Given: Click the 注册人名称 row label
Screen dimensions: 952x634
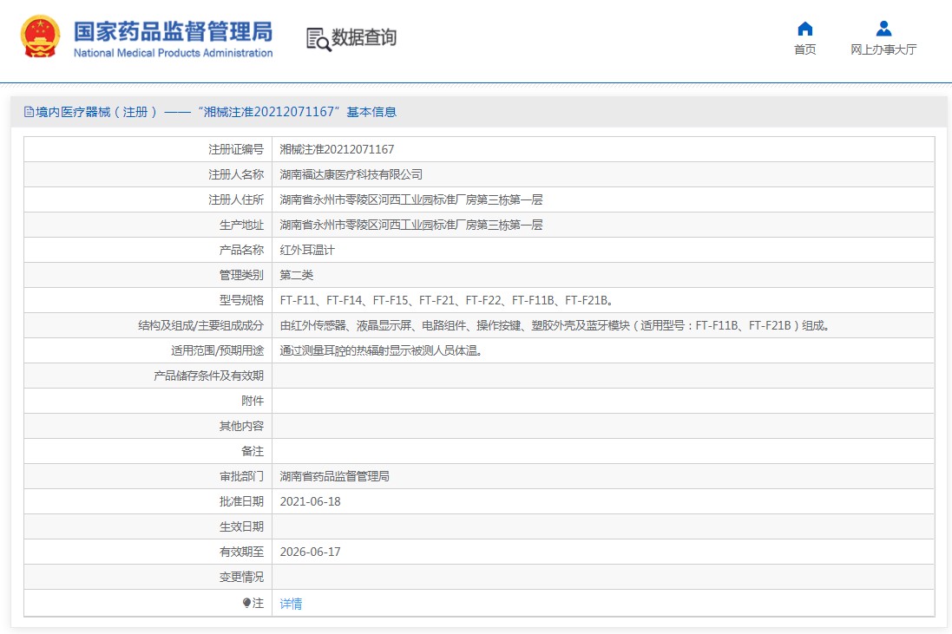Looking at the screenshot, I should coord(236,174).
